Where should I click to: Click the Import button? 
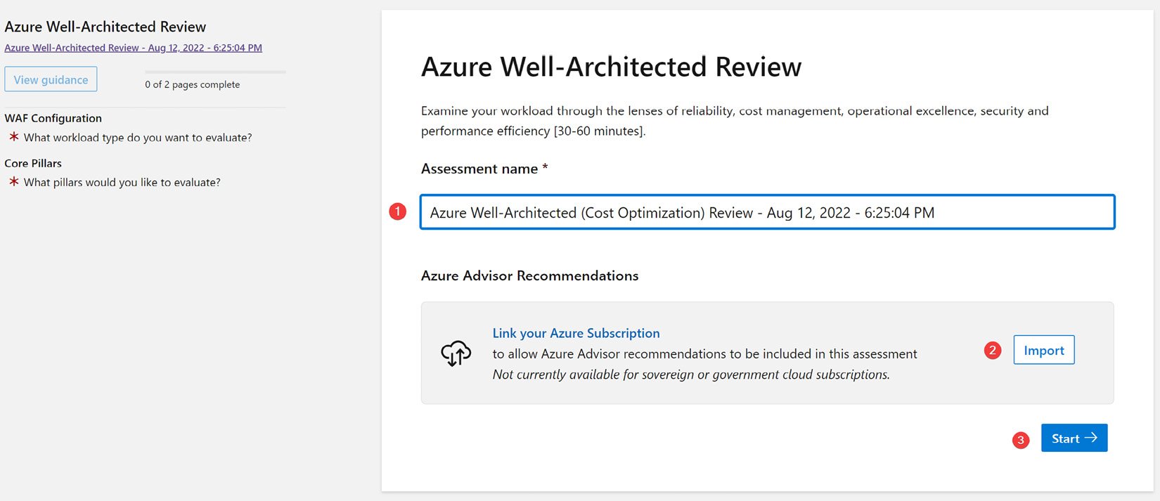(1043, 350)
